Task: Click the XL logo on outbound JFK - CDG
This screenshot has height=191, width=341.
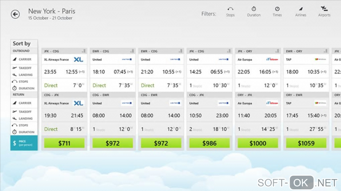Action: 78,60
